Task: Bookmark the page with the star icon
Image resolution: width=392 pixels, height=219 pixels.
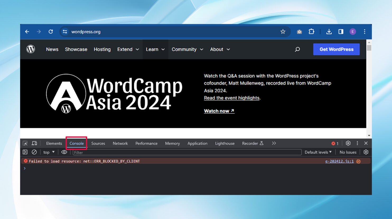Action: (x=283, y=32)
